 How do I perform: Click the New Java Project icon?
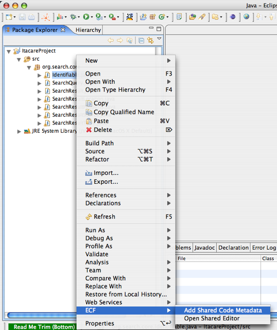pyautogui.click(x=143, y=17)
